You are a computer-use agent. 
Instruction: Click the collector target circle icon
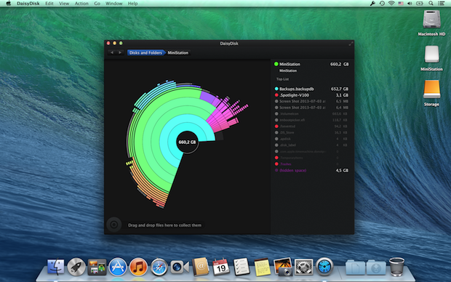coord(114,225)
